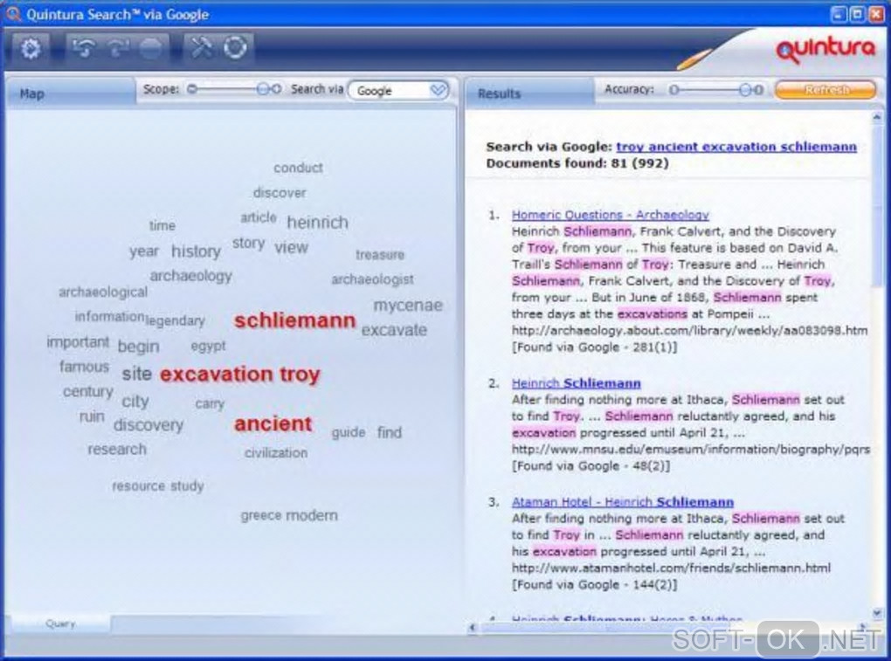Click the atamanhotel.com URL text
The height and width of the screenshot is (661, 891).
click(x=671, y=568)
